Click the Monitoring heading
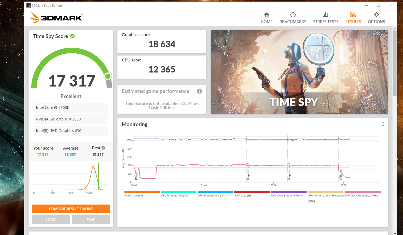This screenshot has width=403, height=235. point(135,124)
